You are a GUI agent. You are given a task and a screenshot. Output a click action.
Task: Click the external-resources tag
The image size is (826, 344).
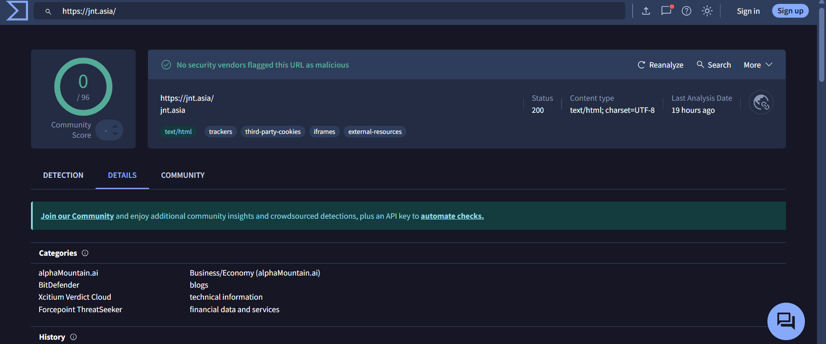(x=375, y=132)
